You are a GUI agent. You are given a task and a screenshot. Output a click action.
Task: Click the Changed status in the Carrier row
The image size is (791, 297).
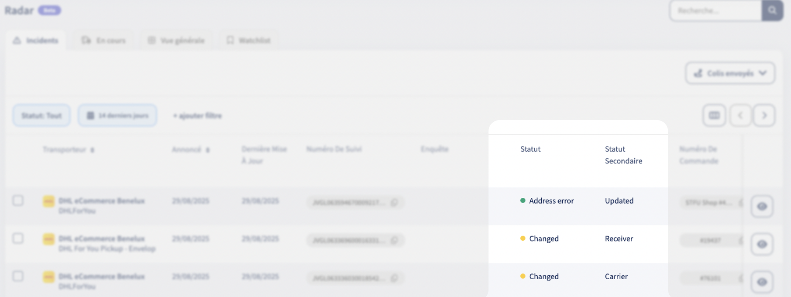click(540, 276)
